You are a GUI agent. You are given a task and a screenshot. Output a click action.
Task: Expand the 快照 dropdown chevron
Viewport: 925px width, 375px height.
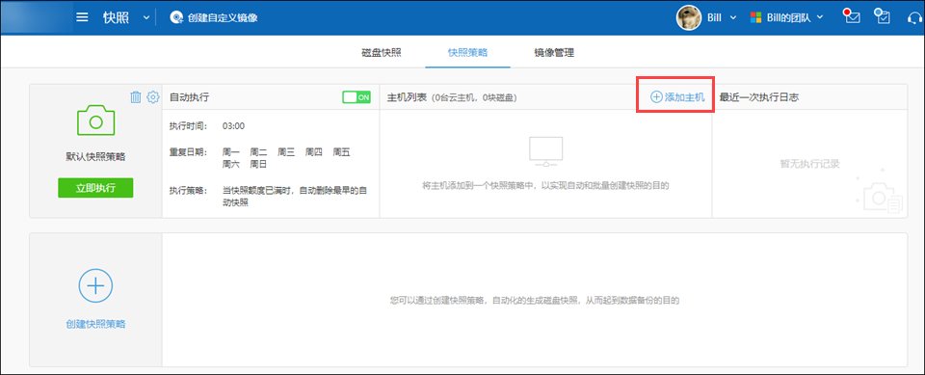pyautogui.click(x=146, y=17)
